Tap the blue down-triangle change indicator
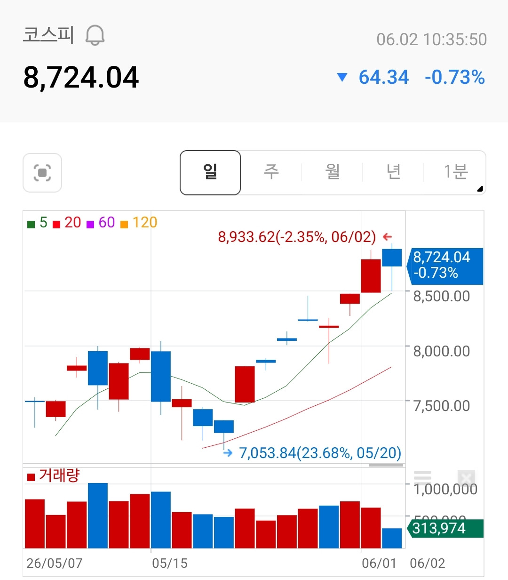 point(342,77)
